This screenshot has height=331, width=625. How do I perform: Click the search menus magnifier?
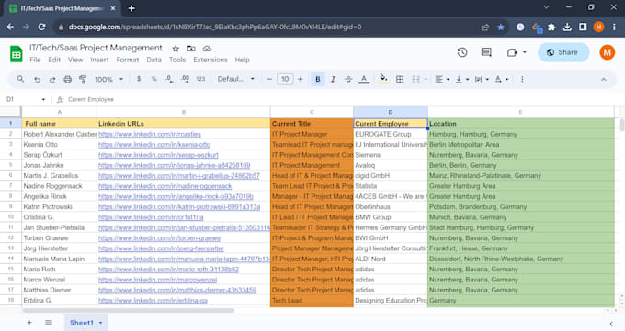20,79
